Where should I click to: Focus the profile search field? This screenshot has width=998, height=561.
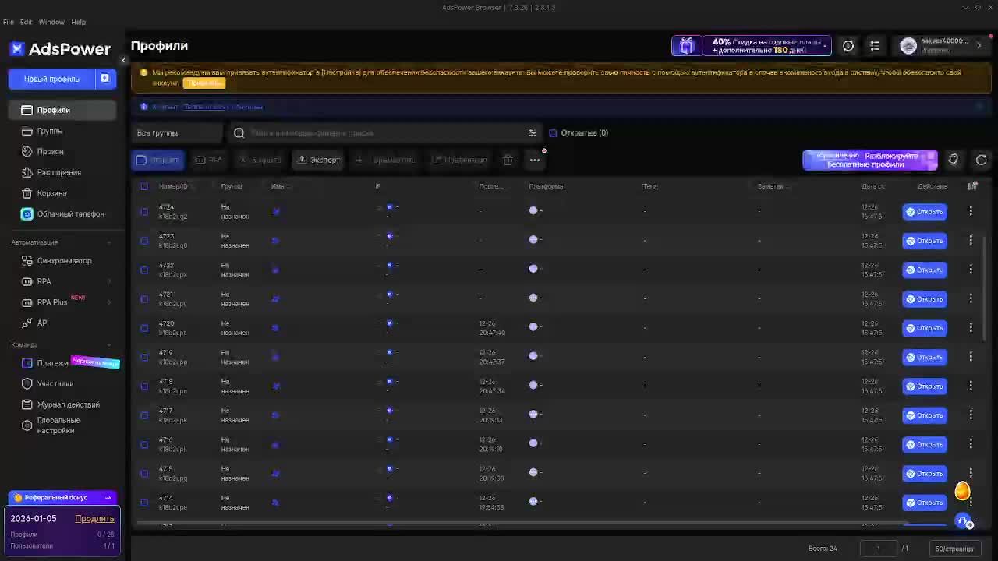click(382, 133)
